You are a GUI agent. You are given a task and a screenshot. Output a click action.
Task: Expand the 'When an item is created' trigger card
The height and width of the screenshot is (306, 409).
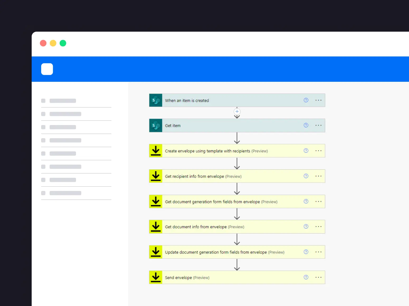[x=237, y=100]
